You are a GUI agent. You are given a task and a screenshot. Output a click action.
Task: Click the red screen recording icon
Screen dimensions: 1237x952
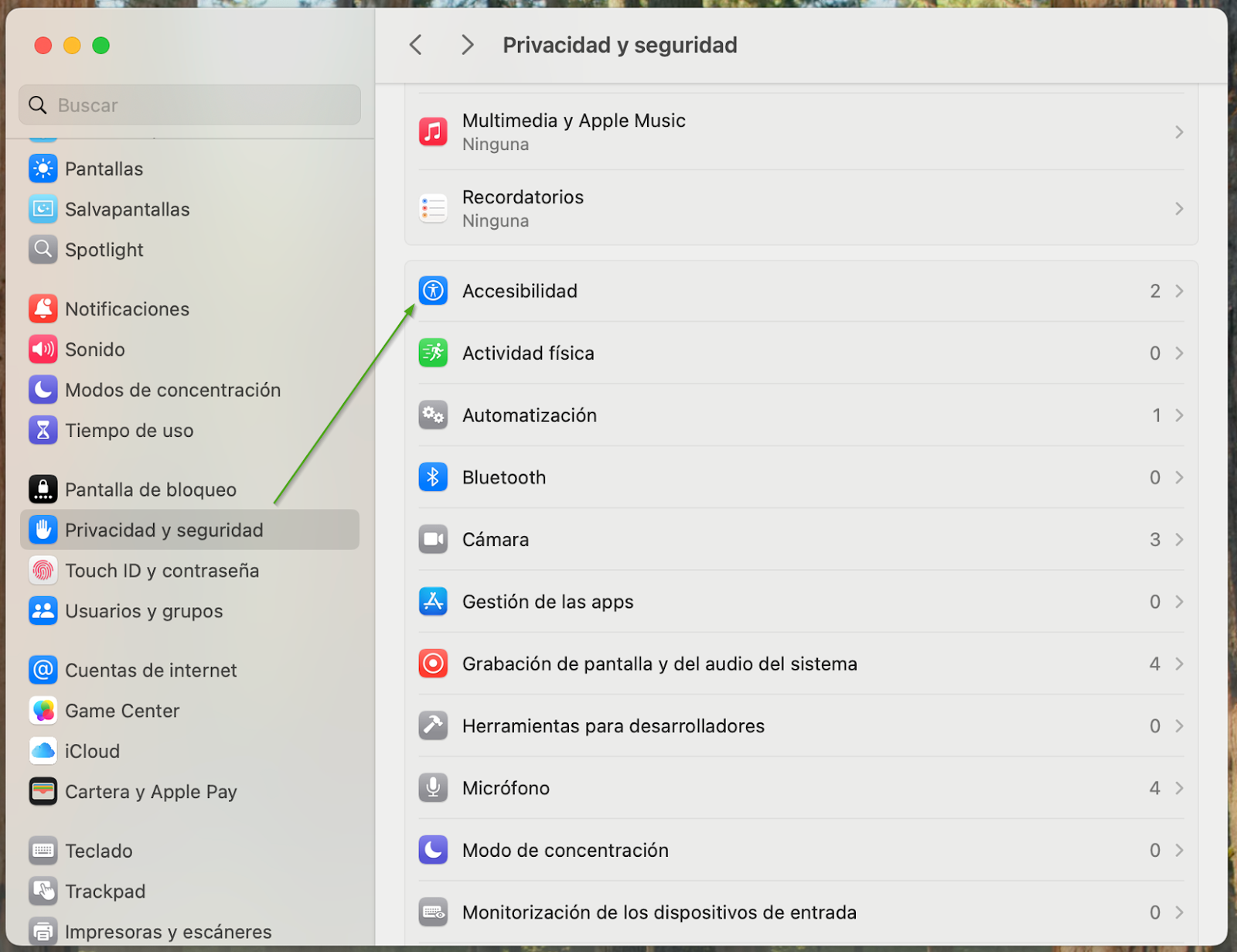pyautogui.click(x=433, y=664)
